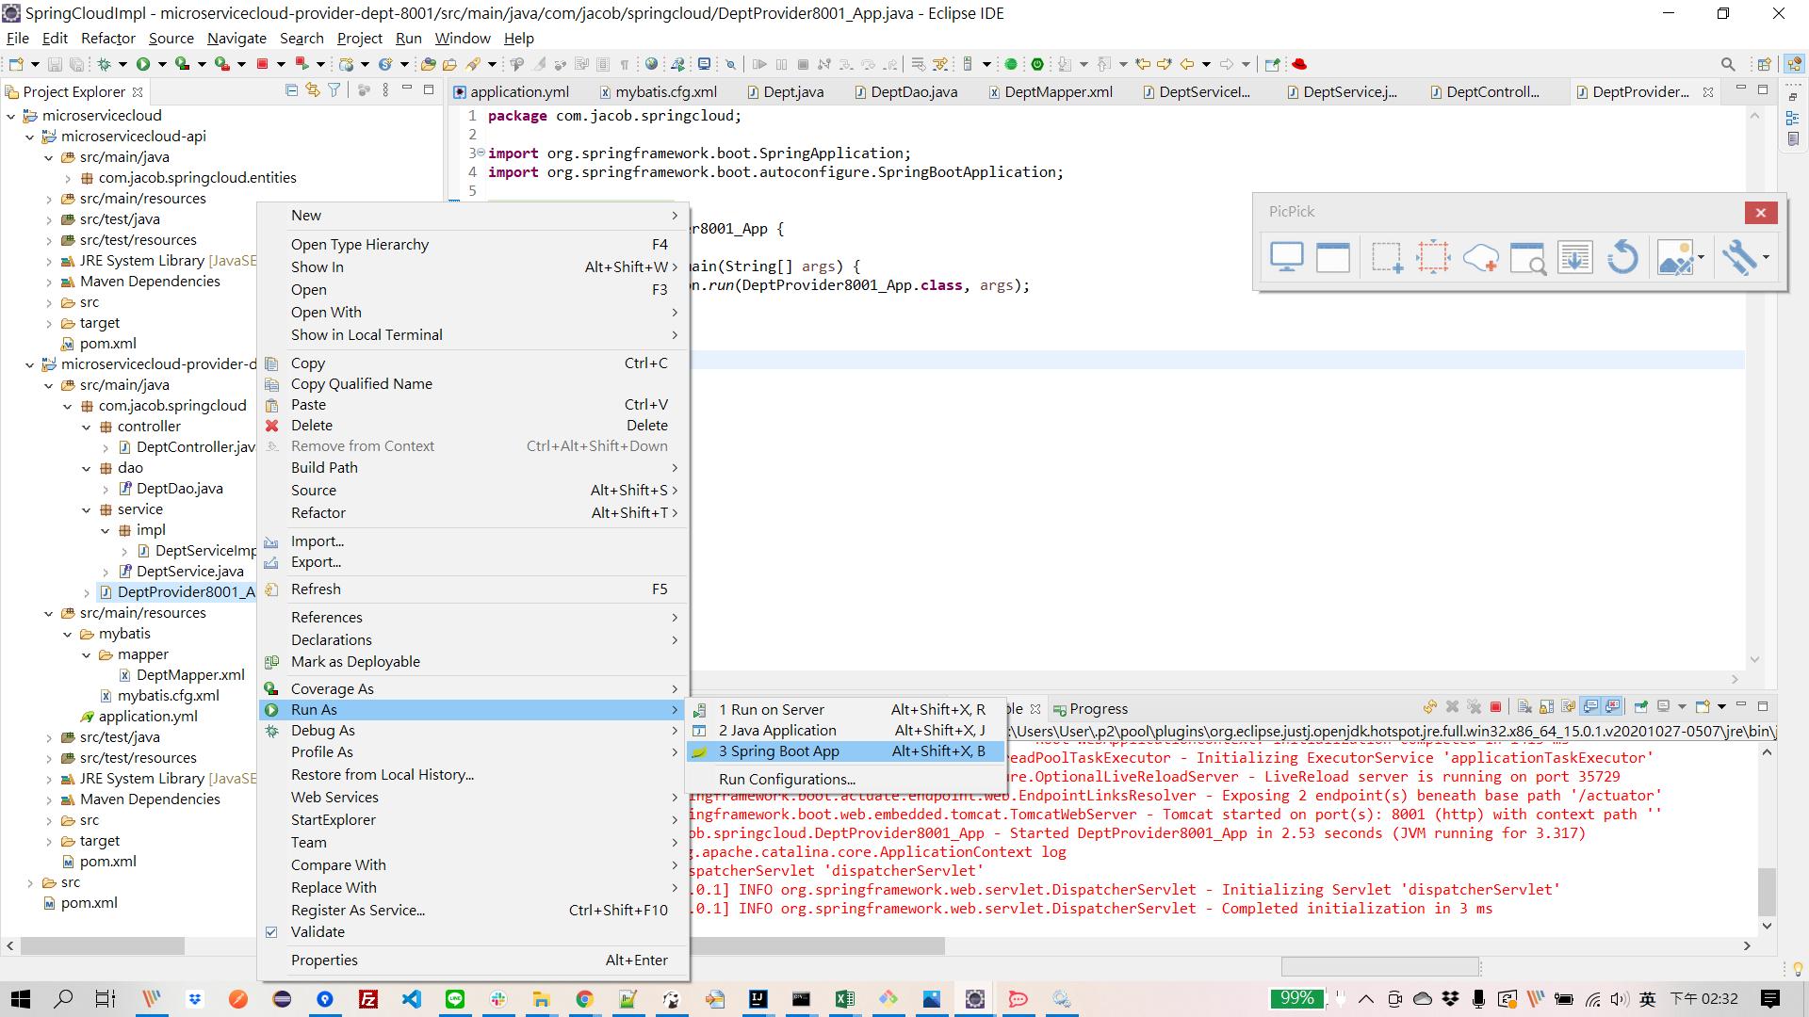
Task: Open the Debug button dropdown arrow
Action: [x=123, y=64]
